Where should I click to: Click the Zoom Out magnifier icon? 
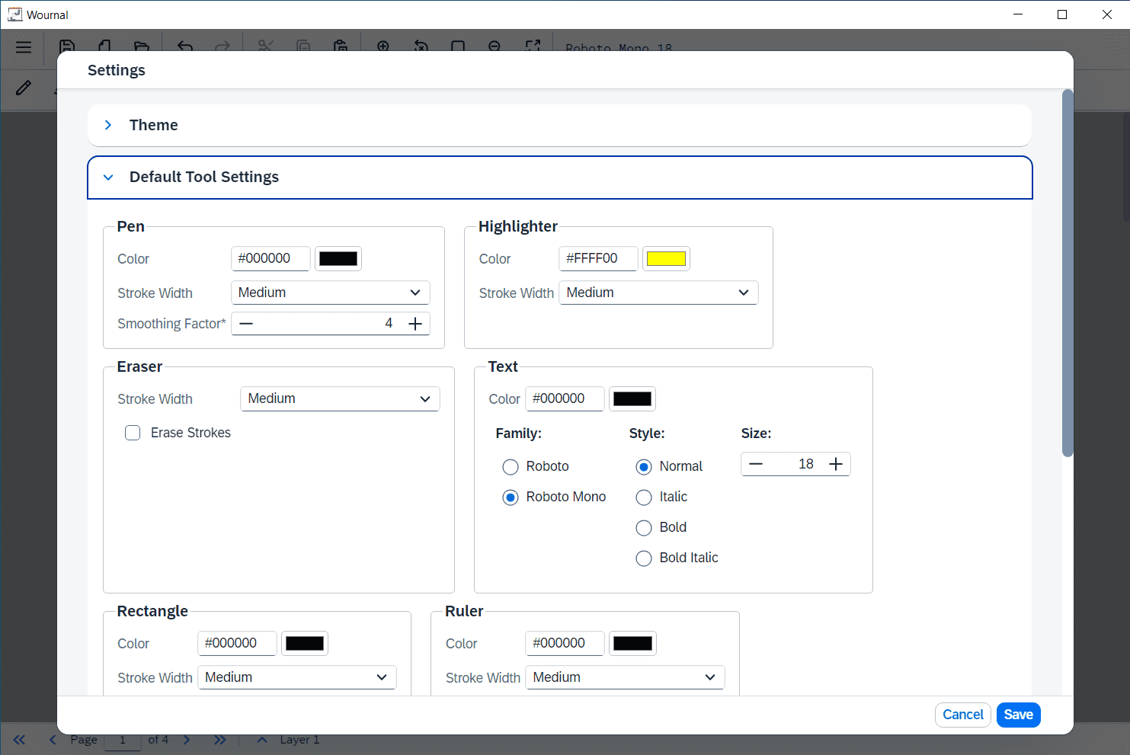[495, 46]
